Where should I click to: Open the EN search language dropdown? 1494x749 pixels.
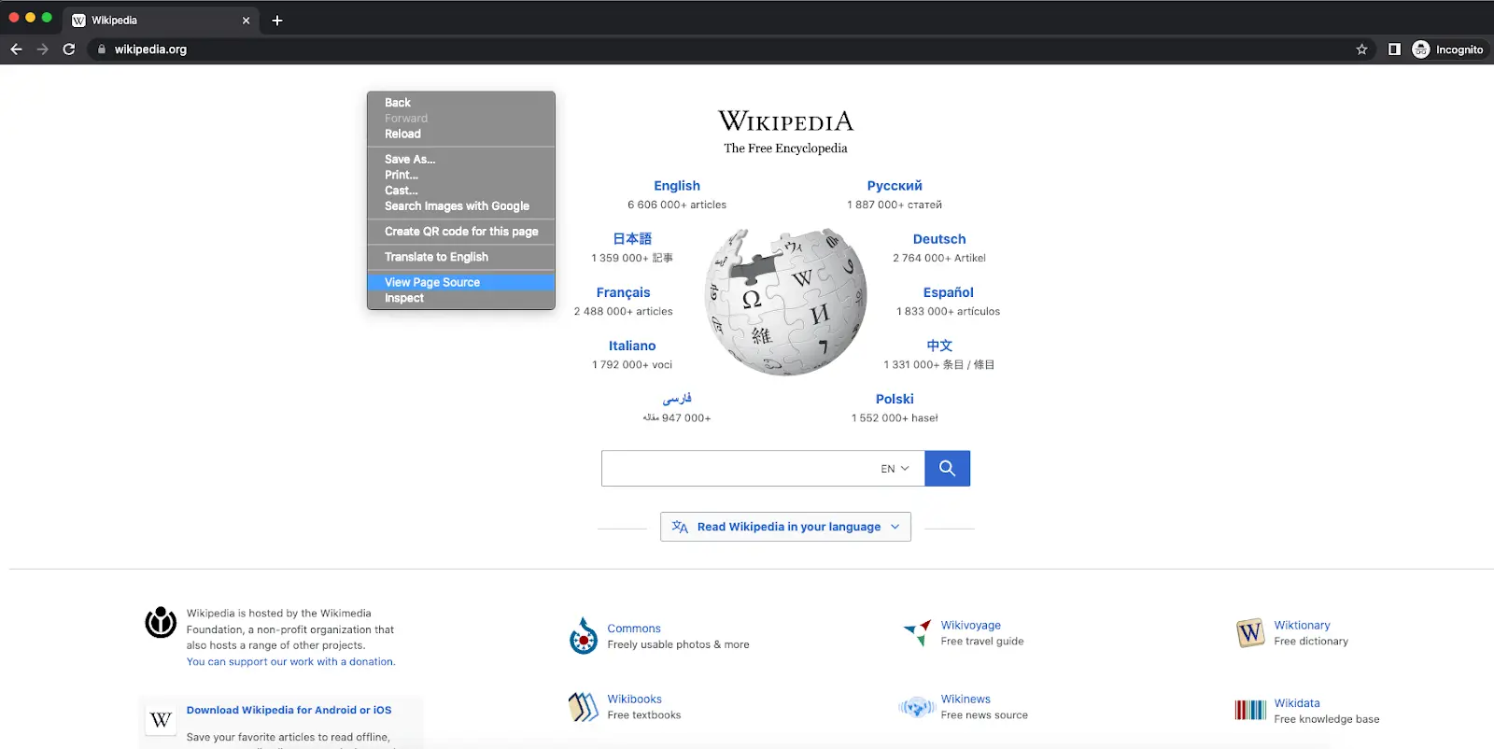pyautogui.click(x=895, y=469)
